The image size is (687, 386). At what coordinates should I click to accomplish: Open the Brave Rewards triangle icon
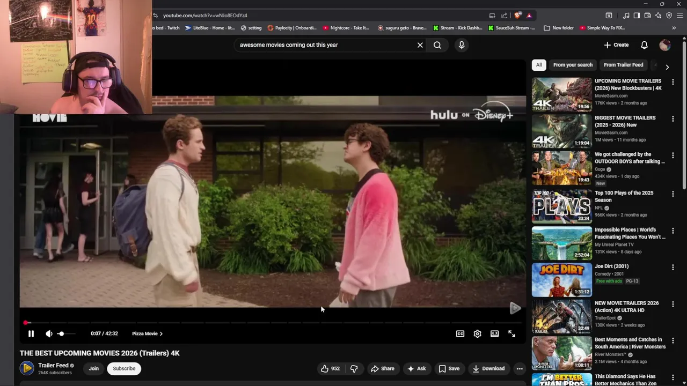point(529,16)
